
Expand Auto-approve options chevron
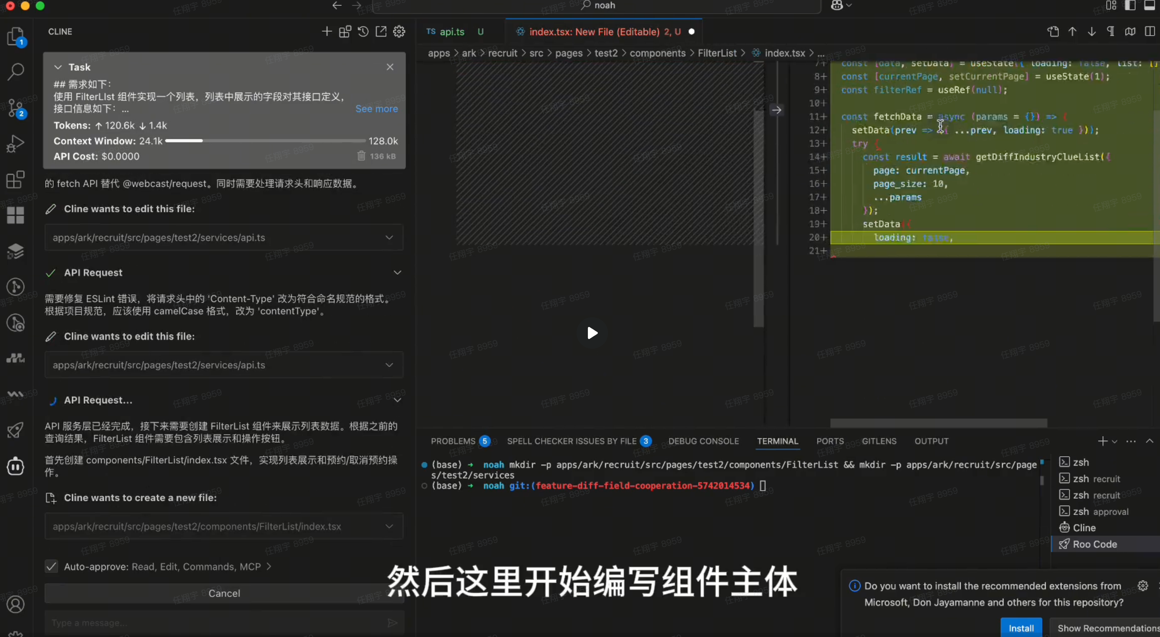pyautogui.click(x=269, y=567)
